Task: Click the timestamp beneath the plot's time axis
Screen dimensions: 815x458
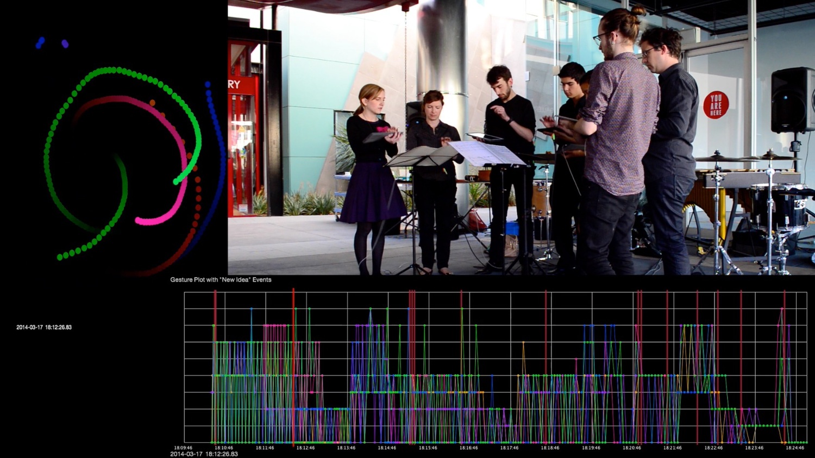Action: pos(204,454)
